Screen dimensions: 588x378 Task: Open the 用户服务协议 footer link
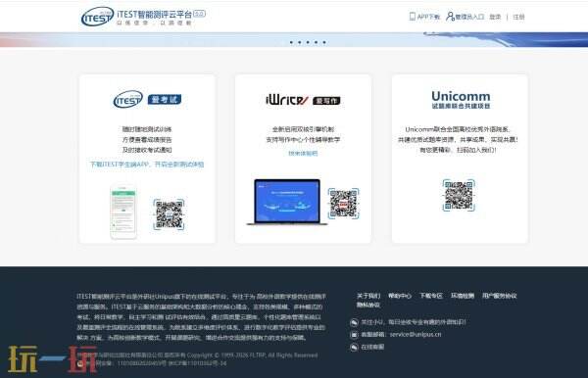click(x=500, y=296)
